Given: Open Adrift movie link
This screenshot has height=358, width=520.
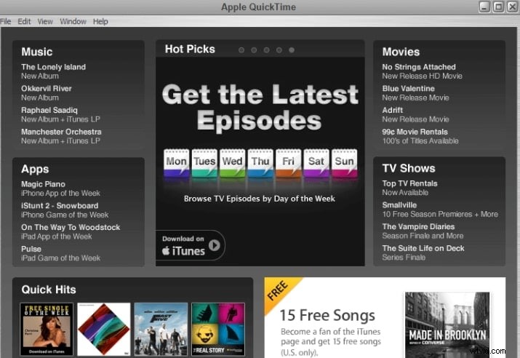Looking at the screenshot, I should 415,114.
